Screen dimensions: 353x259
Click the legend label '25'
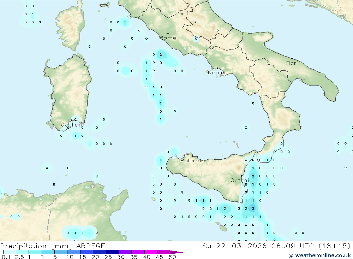tap(108, 257)
